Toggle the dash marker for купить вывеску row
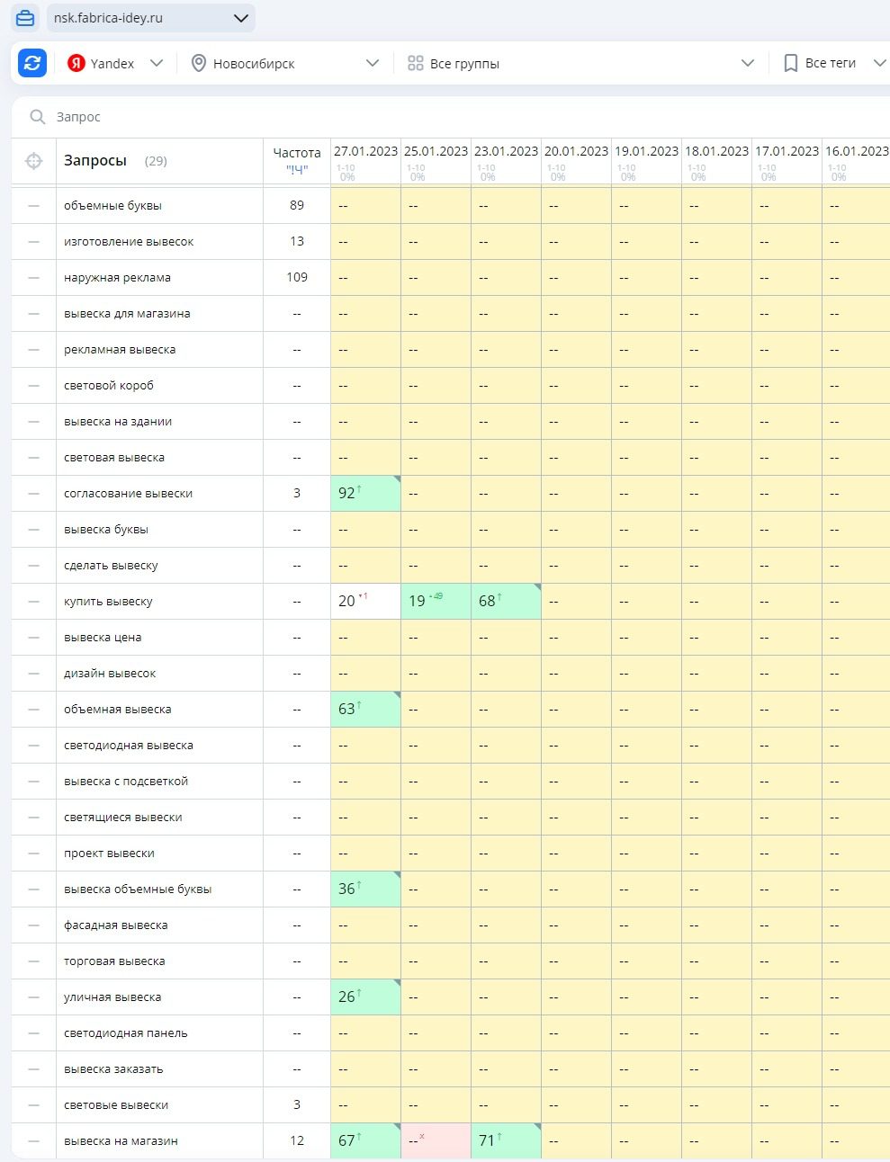This screenshot has height=1162, width=890. (33, 602)
